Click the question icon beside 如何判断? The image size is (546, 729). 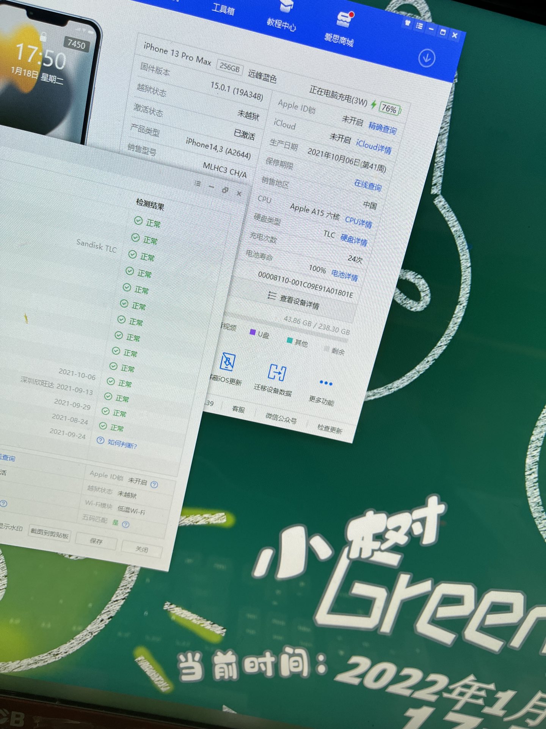pos(100,440)
